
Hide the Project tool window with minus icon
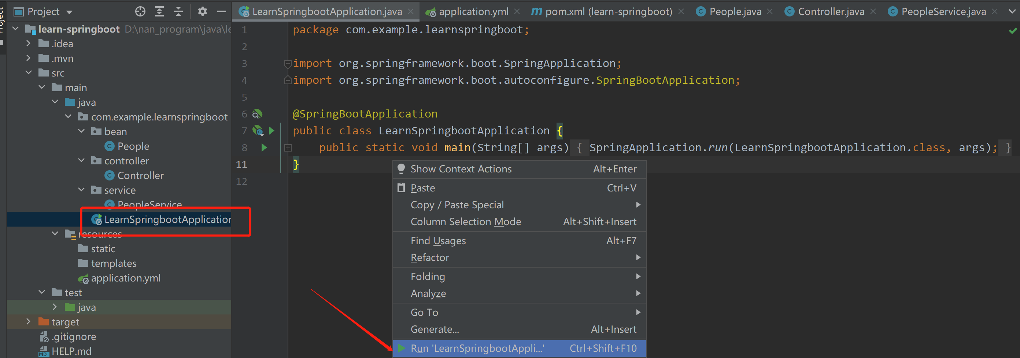[x=222, y=11]
